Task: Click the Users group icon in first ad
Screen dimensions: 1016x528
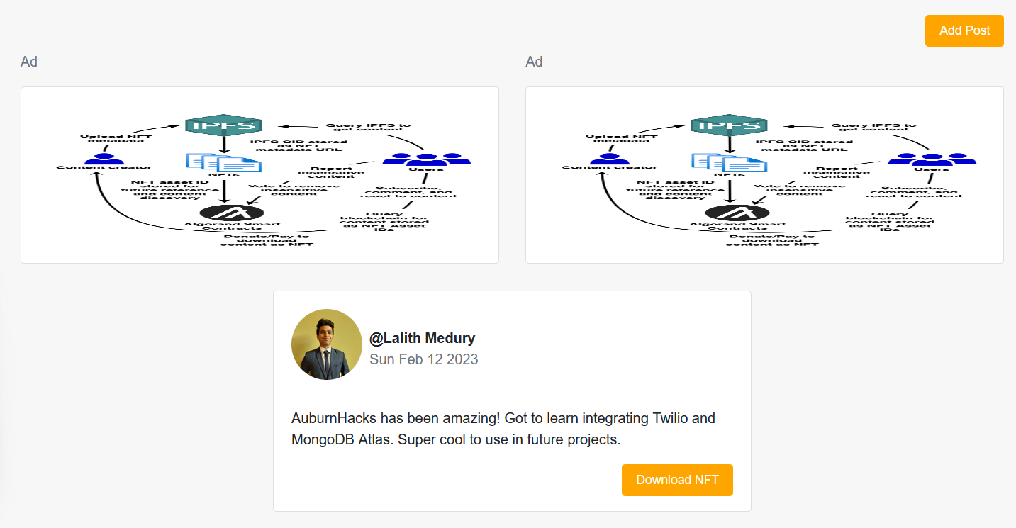Action: (x=426, y=159)
